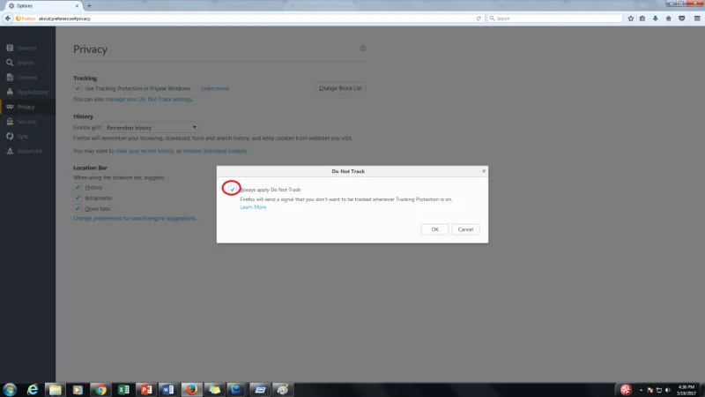This screenshot has height=397, width=705.
Task: Click the help question mark icon
Action: click(362, 49)
